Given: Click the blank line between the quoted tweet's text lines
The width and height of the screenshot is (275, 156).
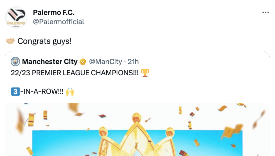Looking at the screenshot, I should coord(81,83).
